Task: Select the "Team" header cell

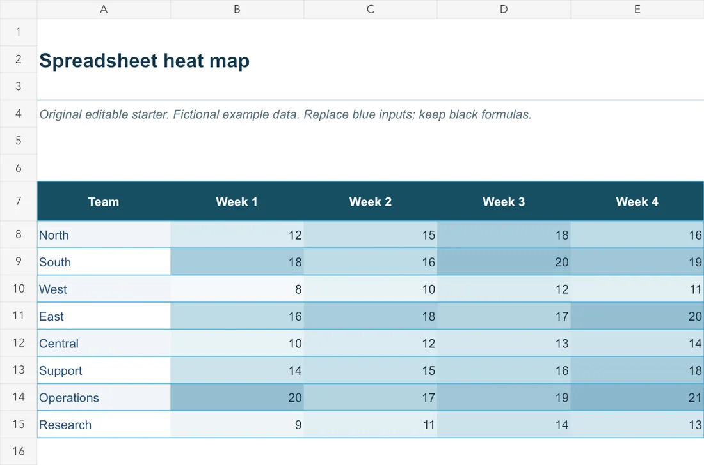Action: coord(104,202)
